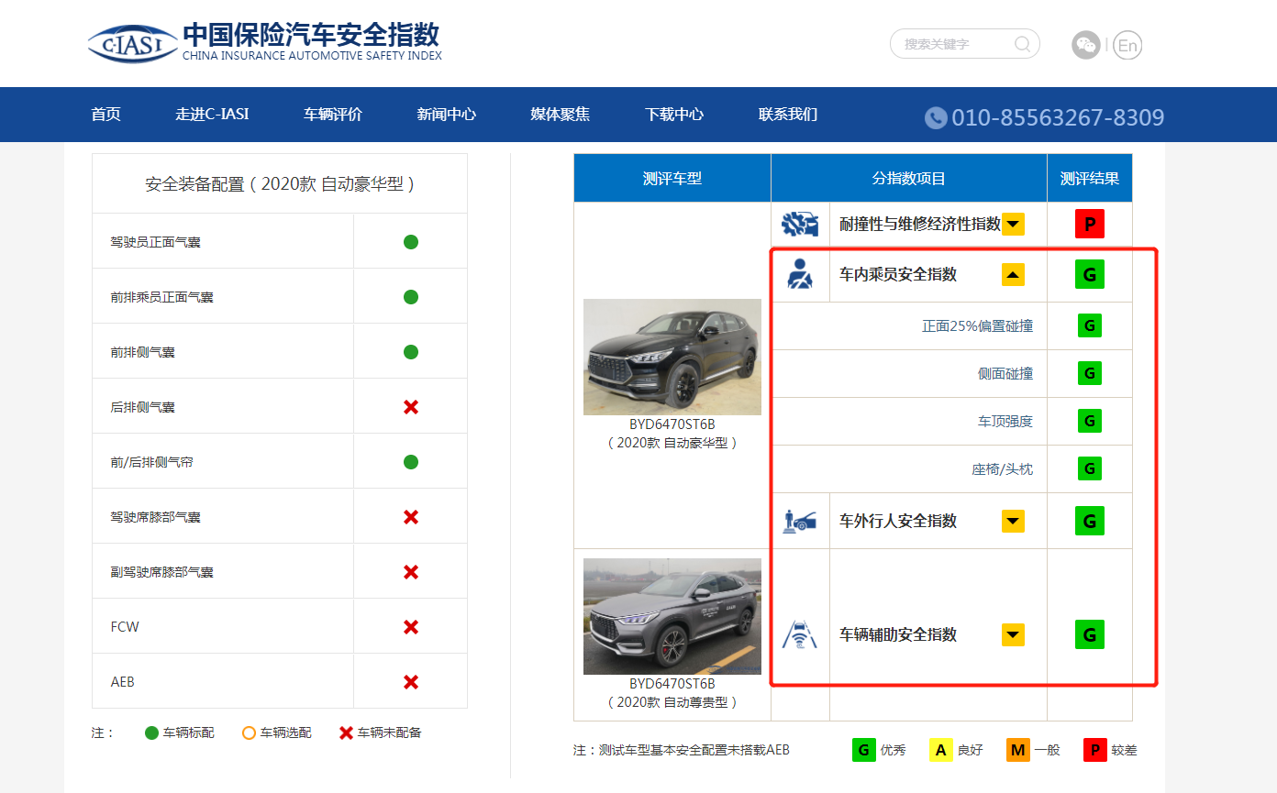This screenshot has height=793, width=1277.
Task: Click green dot for 前排乘员正面气囊
Action: 411,297
